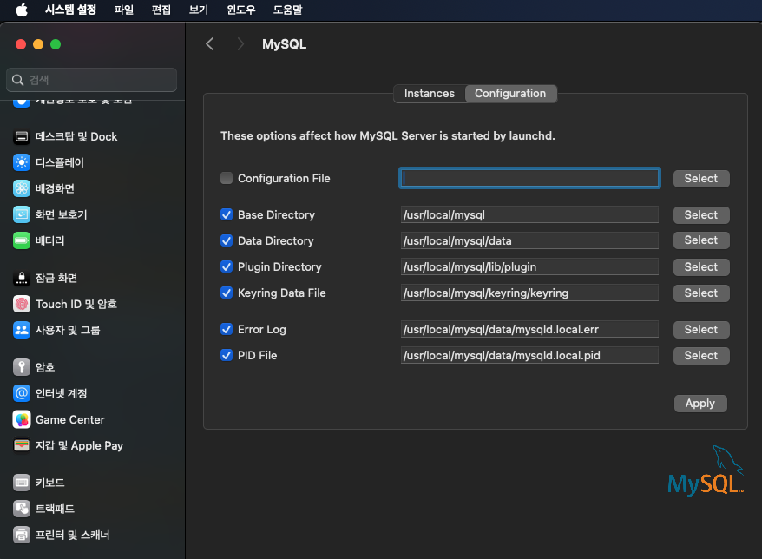The height and width of the screenshot is (559, 762).
Task: Click Select for Configuration File
Action: 701,179
